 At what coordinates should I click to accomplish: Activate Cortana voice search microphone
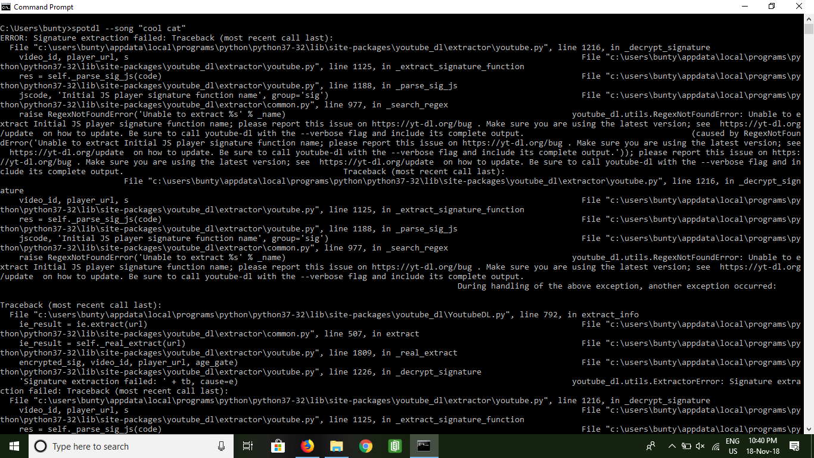point(221,446)
